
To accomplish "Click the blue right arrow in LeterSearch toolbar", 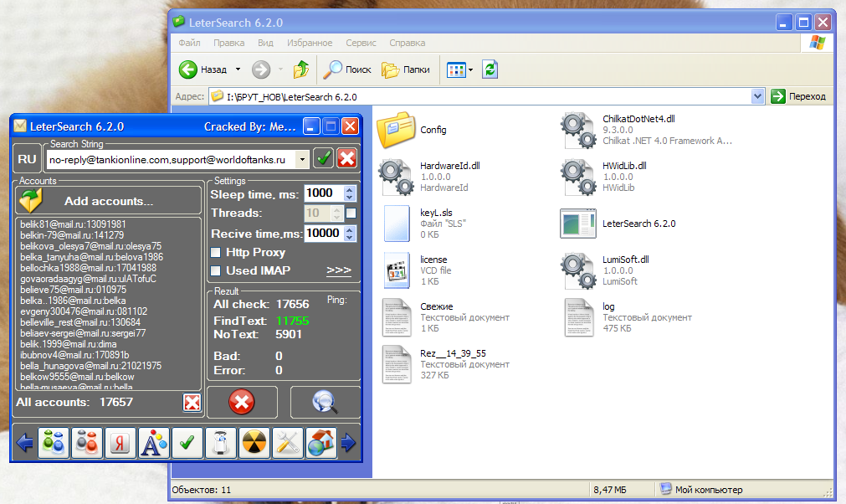I will click(349, 443).
